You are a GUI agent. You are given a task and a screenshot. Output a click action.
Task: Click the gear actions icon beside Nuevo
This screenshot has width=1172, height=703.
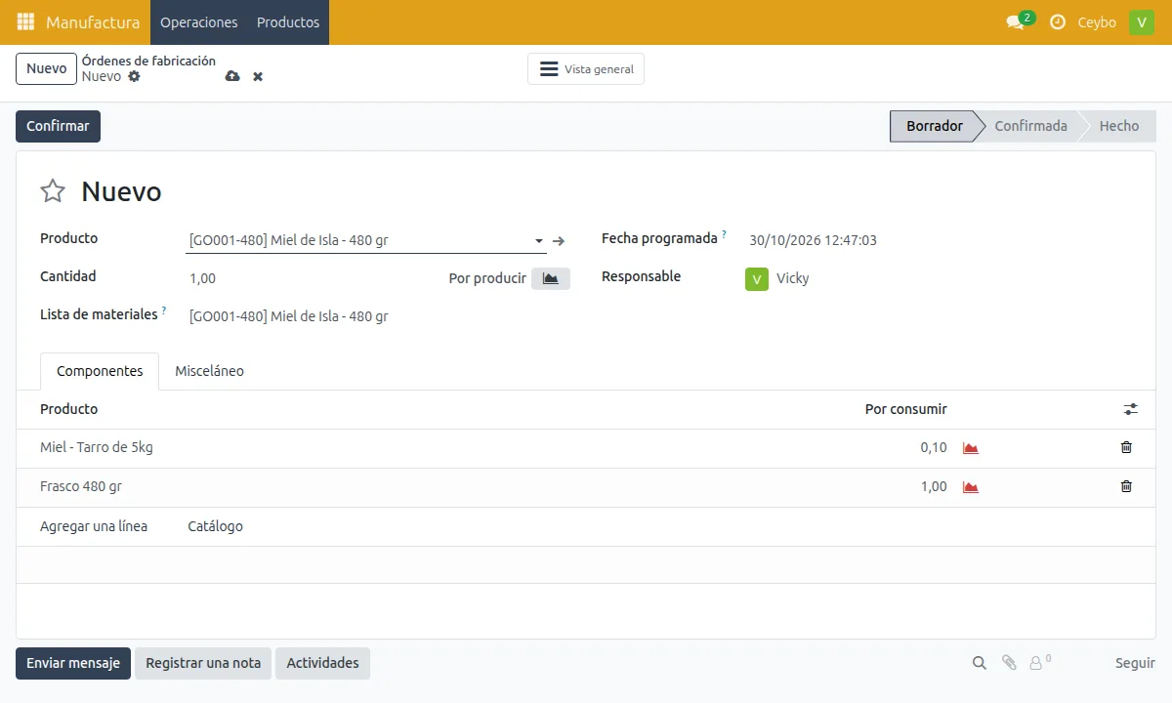click(x=135, y=76)
